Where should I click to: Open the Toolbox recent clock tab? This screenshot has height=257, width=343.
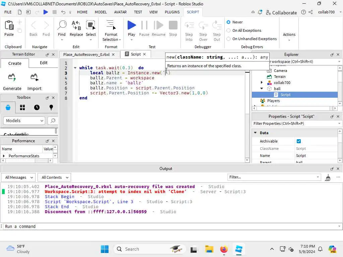click(x=37, y=107)
